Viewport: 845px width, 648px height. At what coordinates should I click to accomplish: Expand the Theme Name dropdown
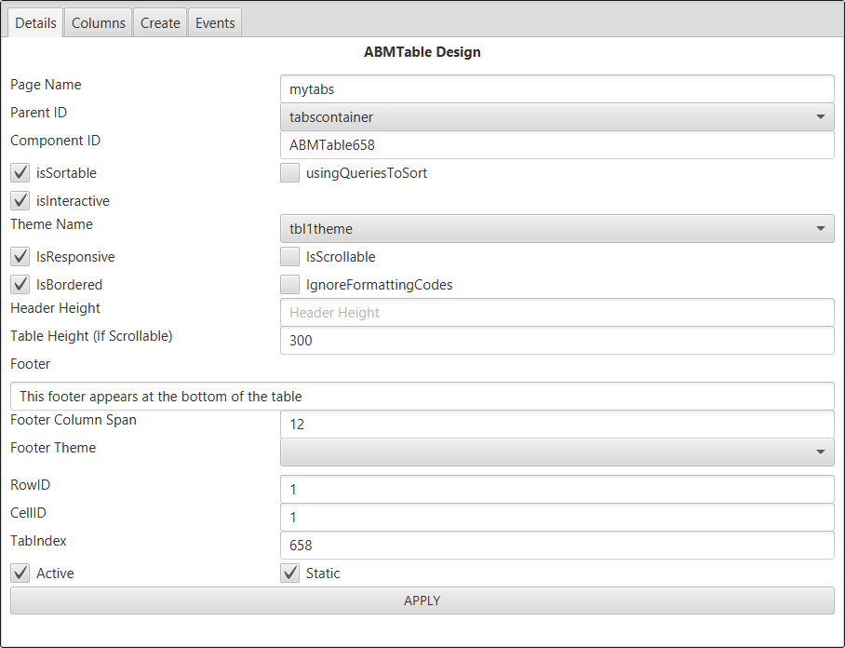(557, 229)
